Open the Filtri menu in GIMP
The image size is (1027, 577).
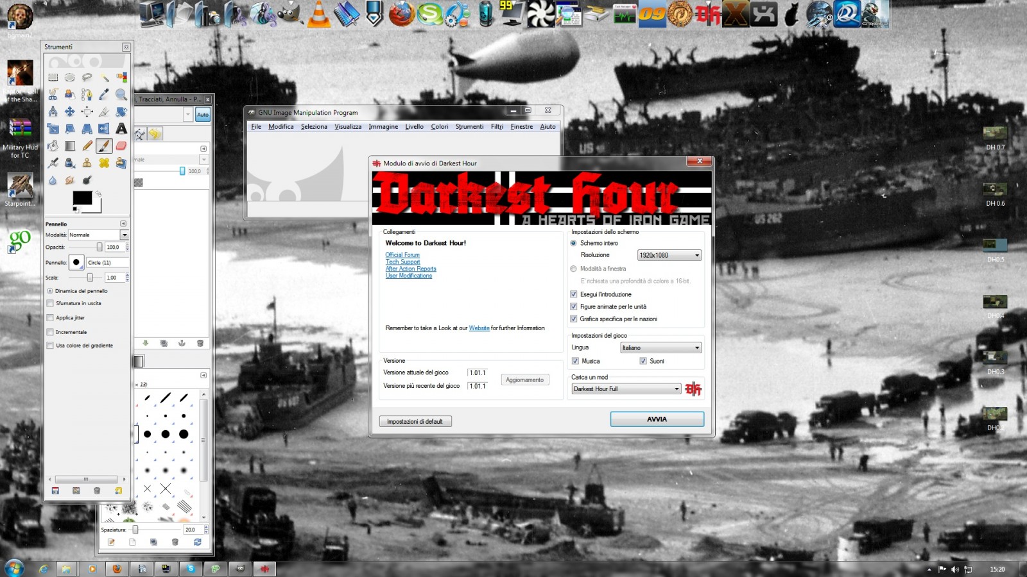[497, 127]
